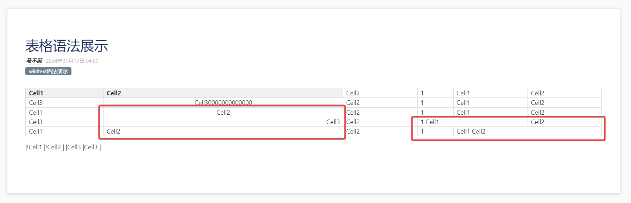Viewport: 631px width, 203px height.
Task: Select the bold Cell1 header cell
Action: coord(65,93)
